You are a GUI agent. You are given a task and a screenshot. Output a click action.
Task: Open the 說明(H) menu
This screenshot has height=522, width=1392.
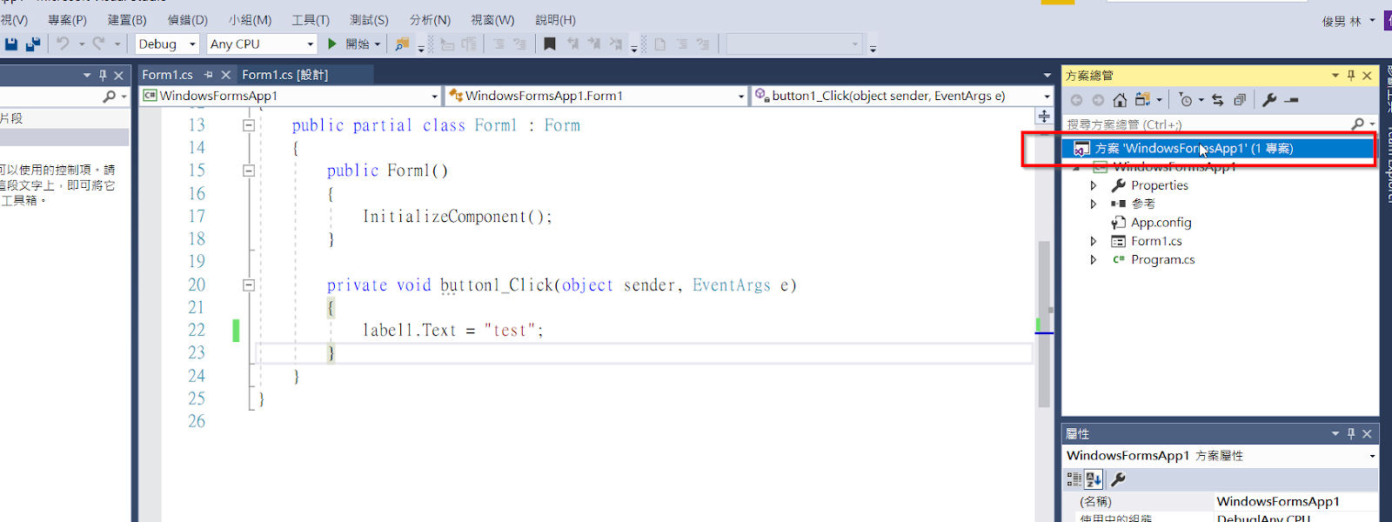555,19
